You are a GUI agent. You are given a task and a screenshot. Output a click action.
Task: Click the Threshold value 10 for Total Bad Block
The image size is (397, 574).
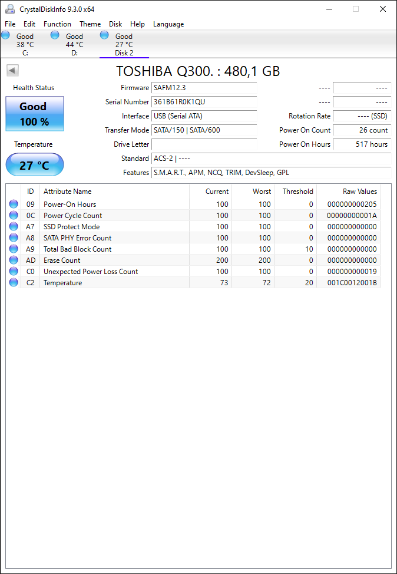click(x=309, y=249)
